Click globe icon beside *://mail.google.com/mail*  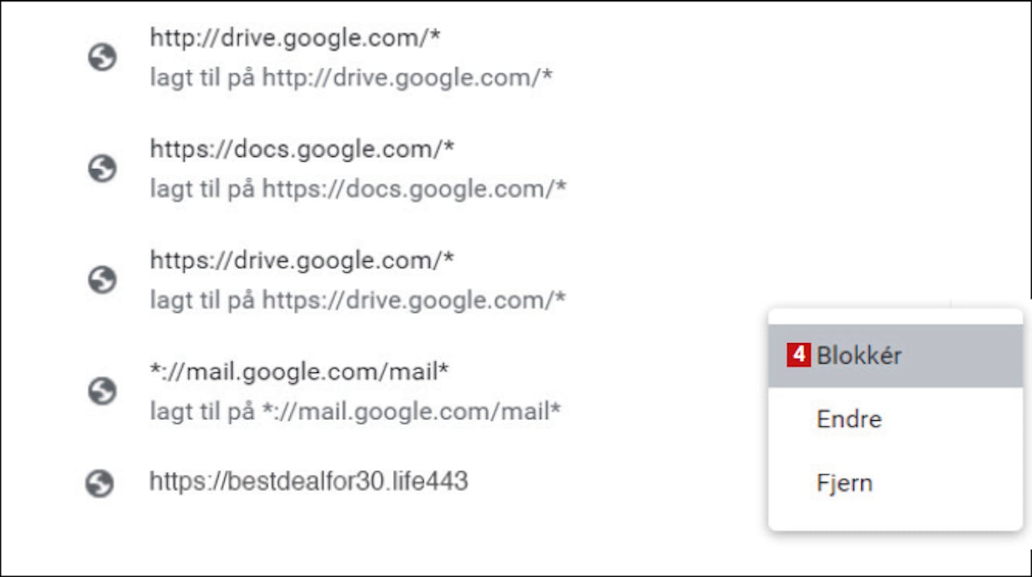102,391
